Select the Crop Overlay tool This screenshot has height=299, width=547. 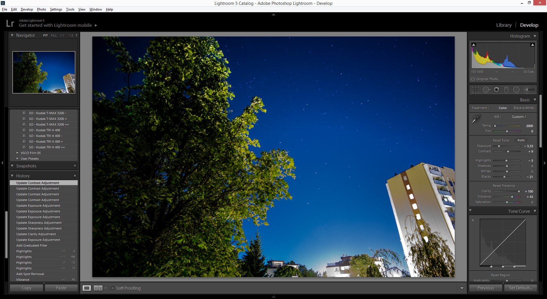coord(475,90)
